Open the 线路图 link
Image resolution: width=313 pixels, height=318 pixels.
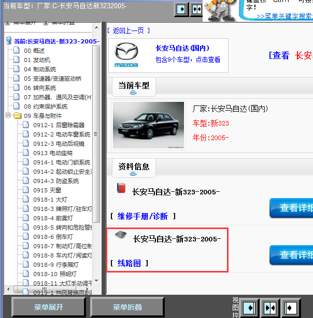(x=129, y=263)
